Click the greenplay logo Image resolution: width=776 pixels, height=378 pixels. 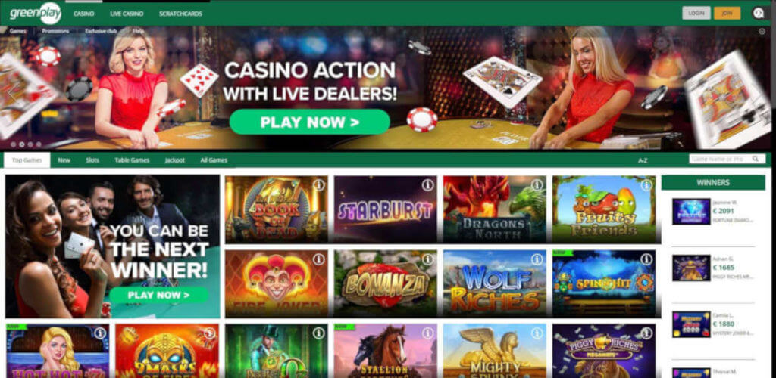pyautogui.click(x=36, y=14)
